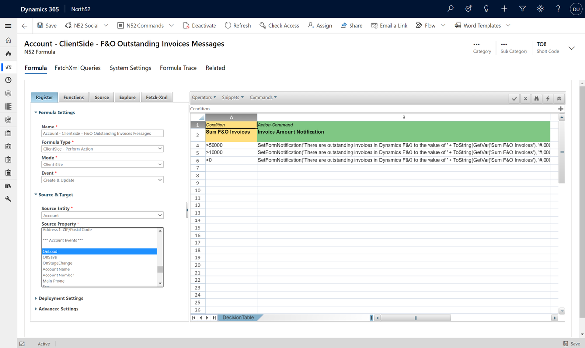Open the square-root formula sidebar icon

coord(8,67)
